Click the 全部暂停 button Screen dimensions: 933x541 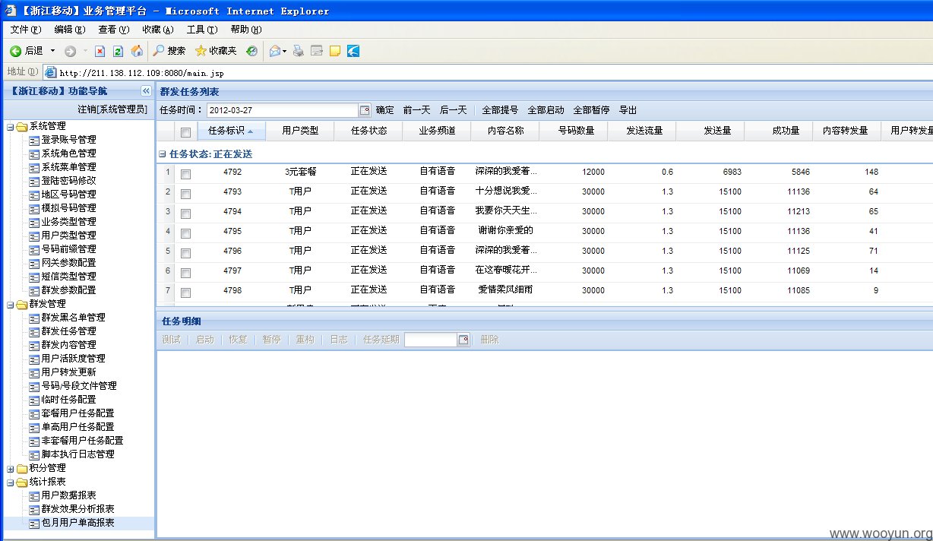(592, 110)
